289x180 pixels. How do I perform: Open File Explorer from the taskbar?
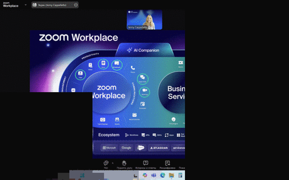coord(171,175)
